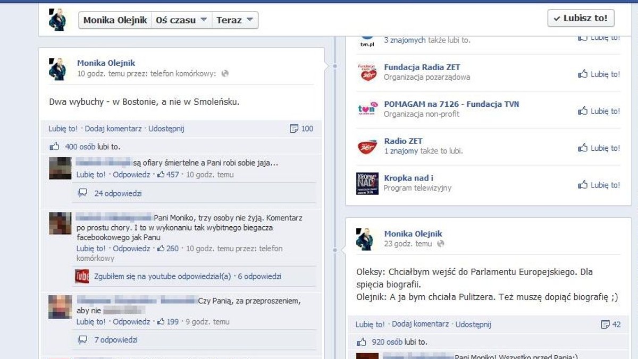Toggle the Lubisz to! liked button
The height and width of the screenshot is (359, 638).
[581, 18]
